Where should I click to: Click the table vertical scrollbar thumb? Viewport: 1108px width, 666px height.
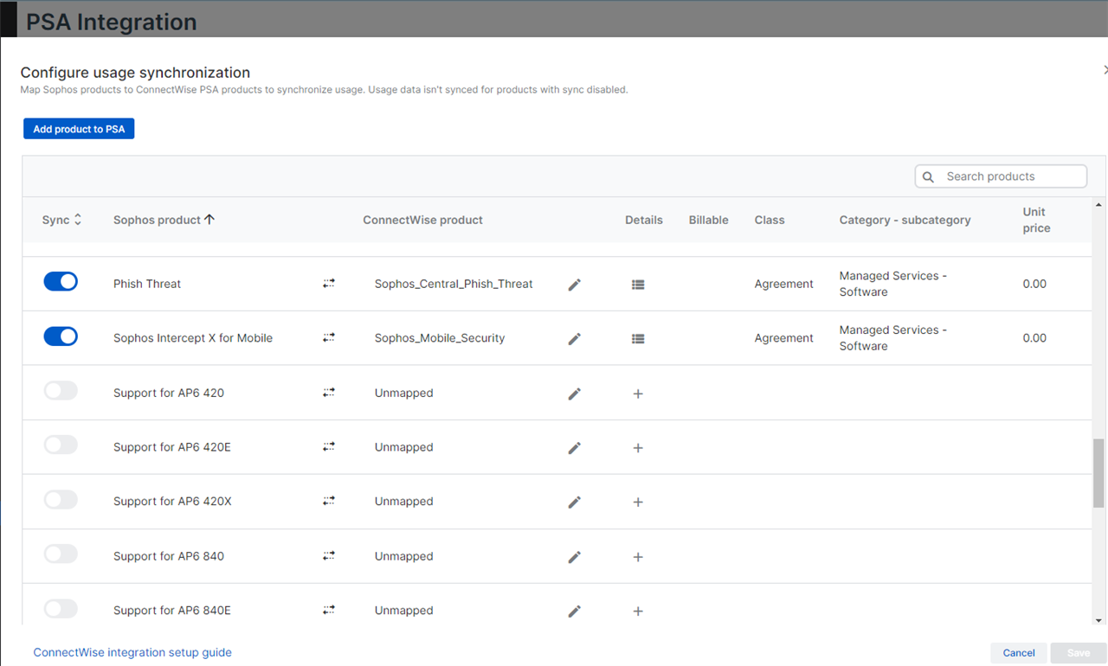coord(1098,472)
